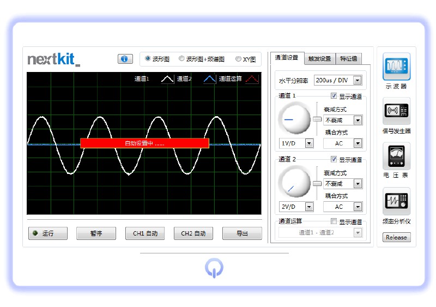Click the blue info icon button

(125, 59)
